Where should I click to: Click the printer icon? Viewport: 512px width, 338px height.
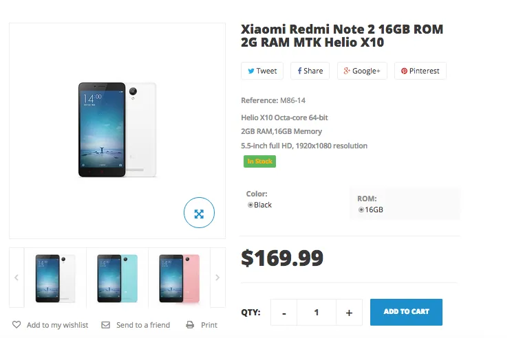tap(190, 325)
